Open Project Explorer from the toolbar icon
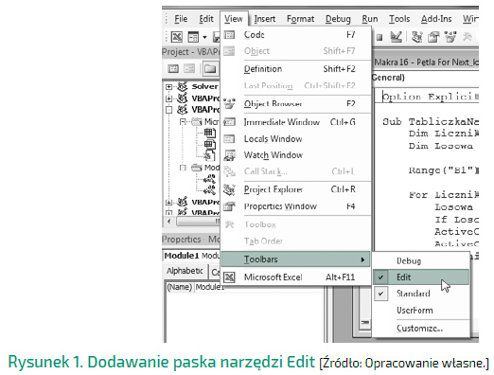494x375 pixels. click(x=417, y=37)
